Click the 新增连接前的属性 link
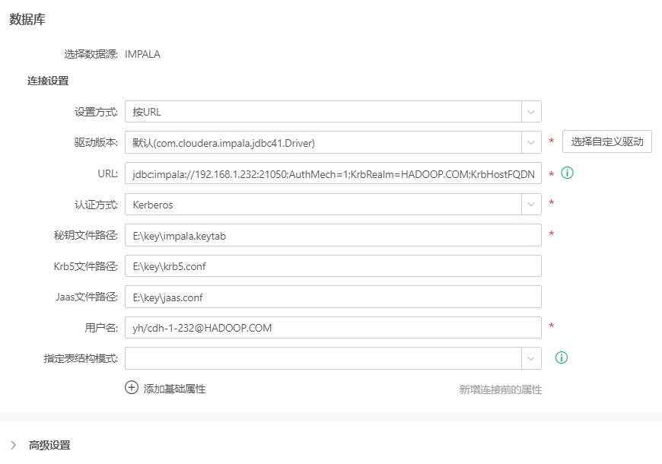This screenshot has width=662, height=464. point(500,389)
